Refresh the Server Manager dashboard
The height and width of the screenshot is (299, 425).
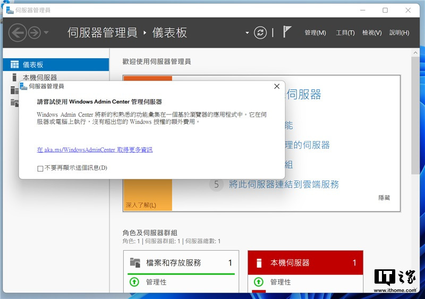click(x=260, y=33)
